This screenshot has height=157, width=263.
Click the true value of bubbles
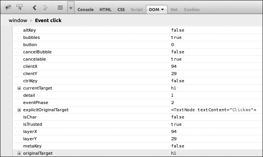tap(176, 37)
